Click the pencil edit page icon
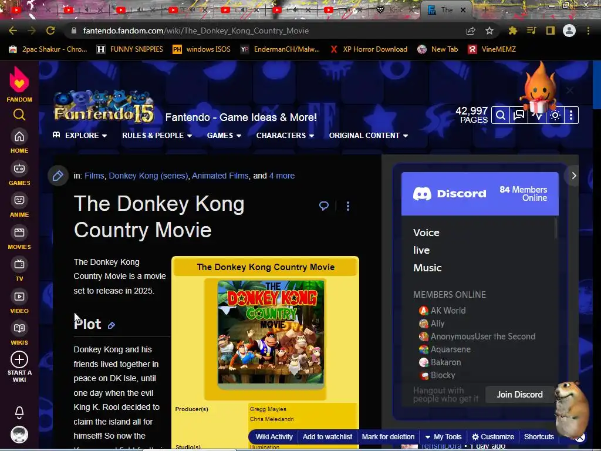 pyautogui.click(x=58, y=176)
